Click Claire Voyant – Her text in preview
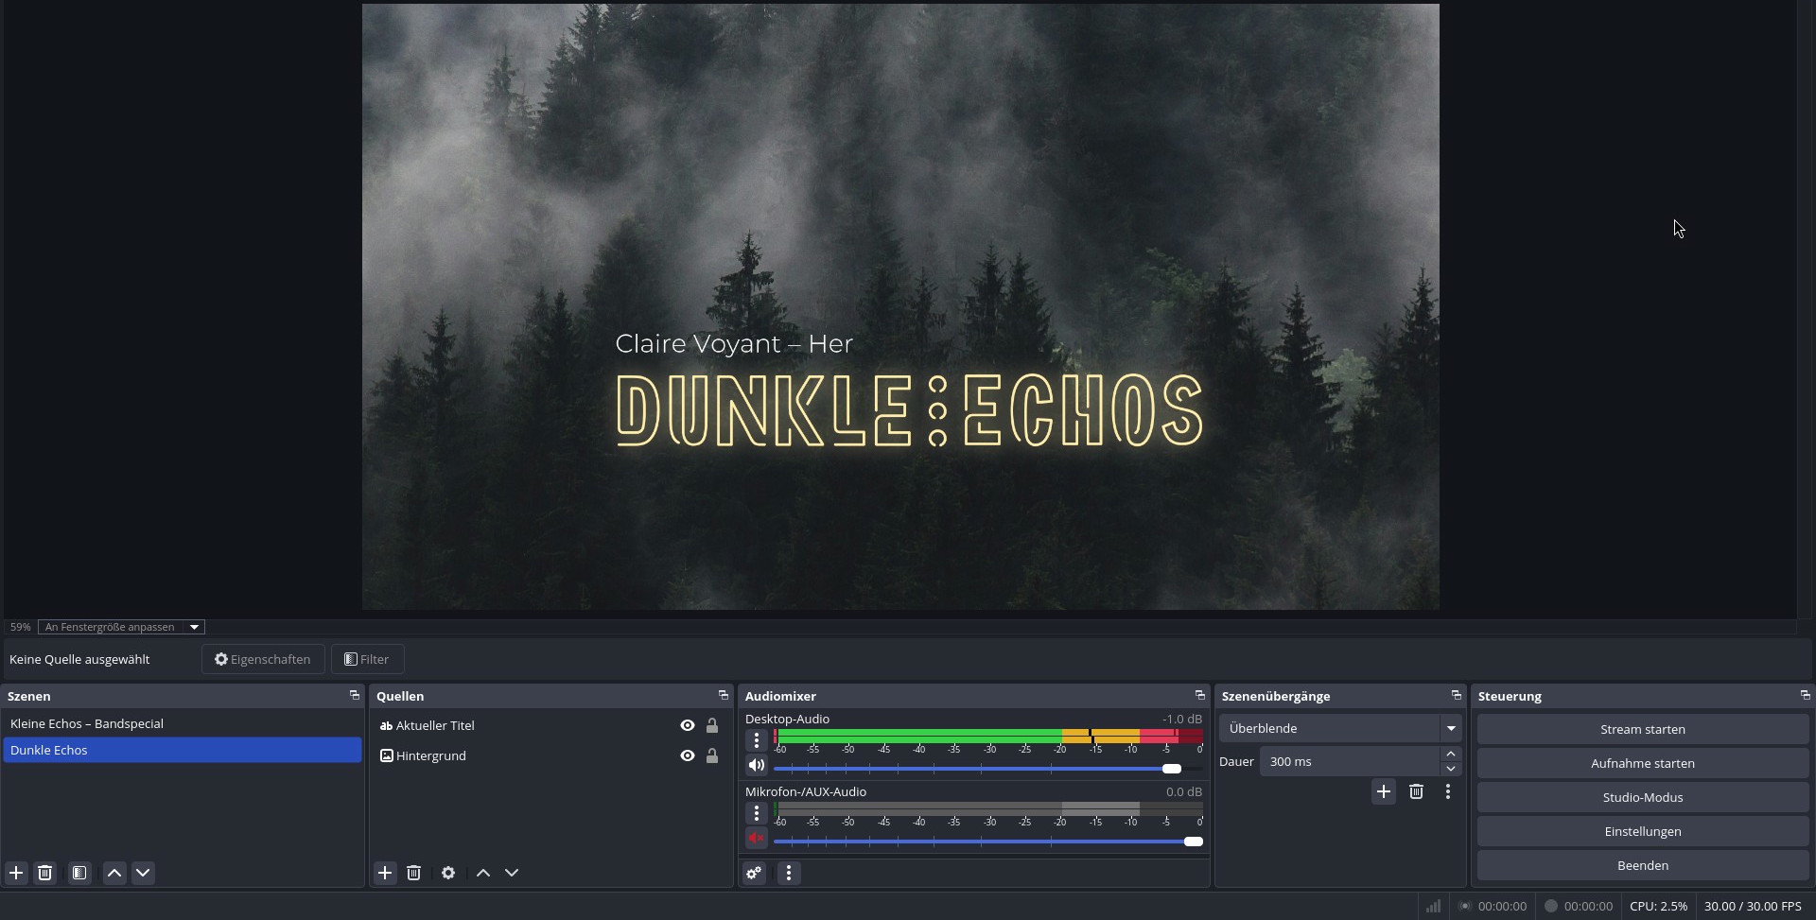The width and height of the screenshot is (1816, 920). (x=734, y=344)
